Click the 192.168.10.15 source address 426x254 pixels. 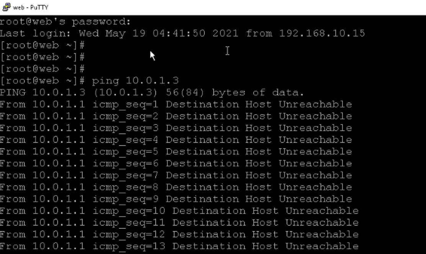tap(322, 33)
